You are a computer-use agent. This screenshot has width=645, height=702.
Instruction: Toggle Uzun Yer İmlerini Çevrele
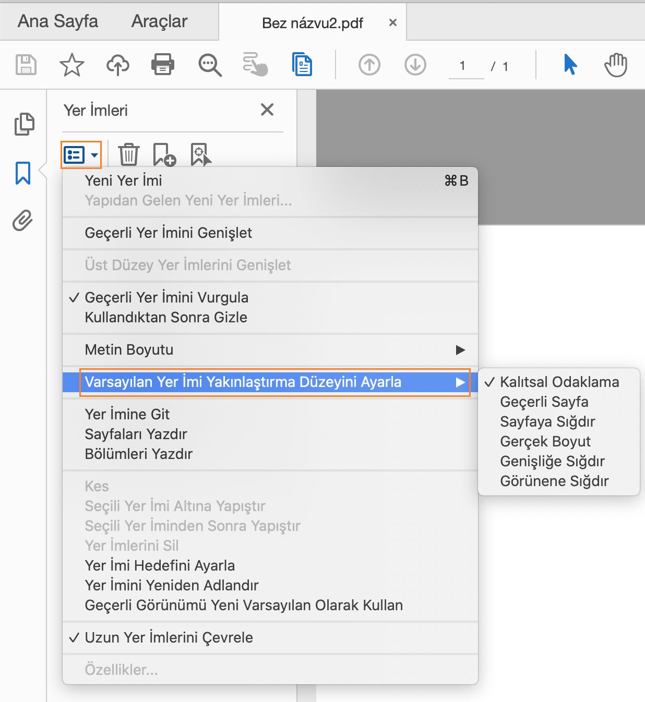(270, 637)
